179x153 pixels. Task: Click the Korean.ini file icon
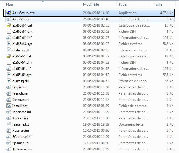tap(9, 118)
